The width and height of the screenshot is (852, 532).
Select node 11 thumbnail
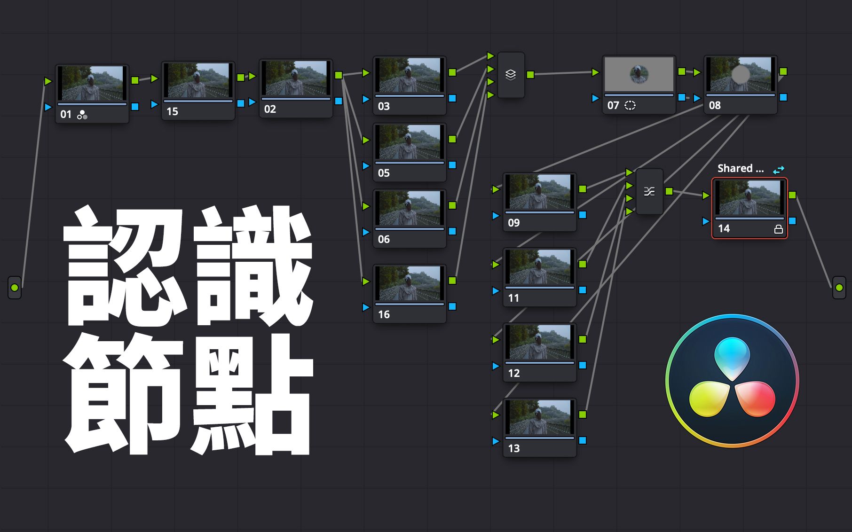coord(540,267)
